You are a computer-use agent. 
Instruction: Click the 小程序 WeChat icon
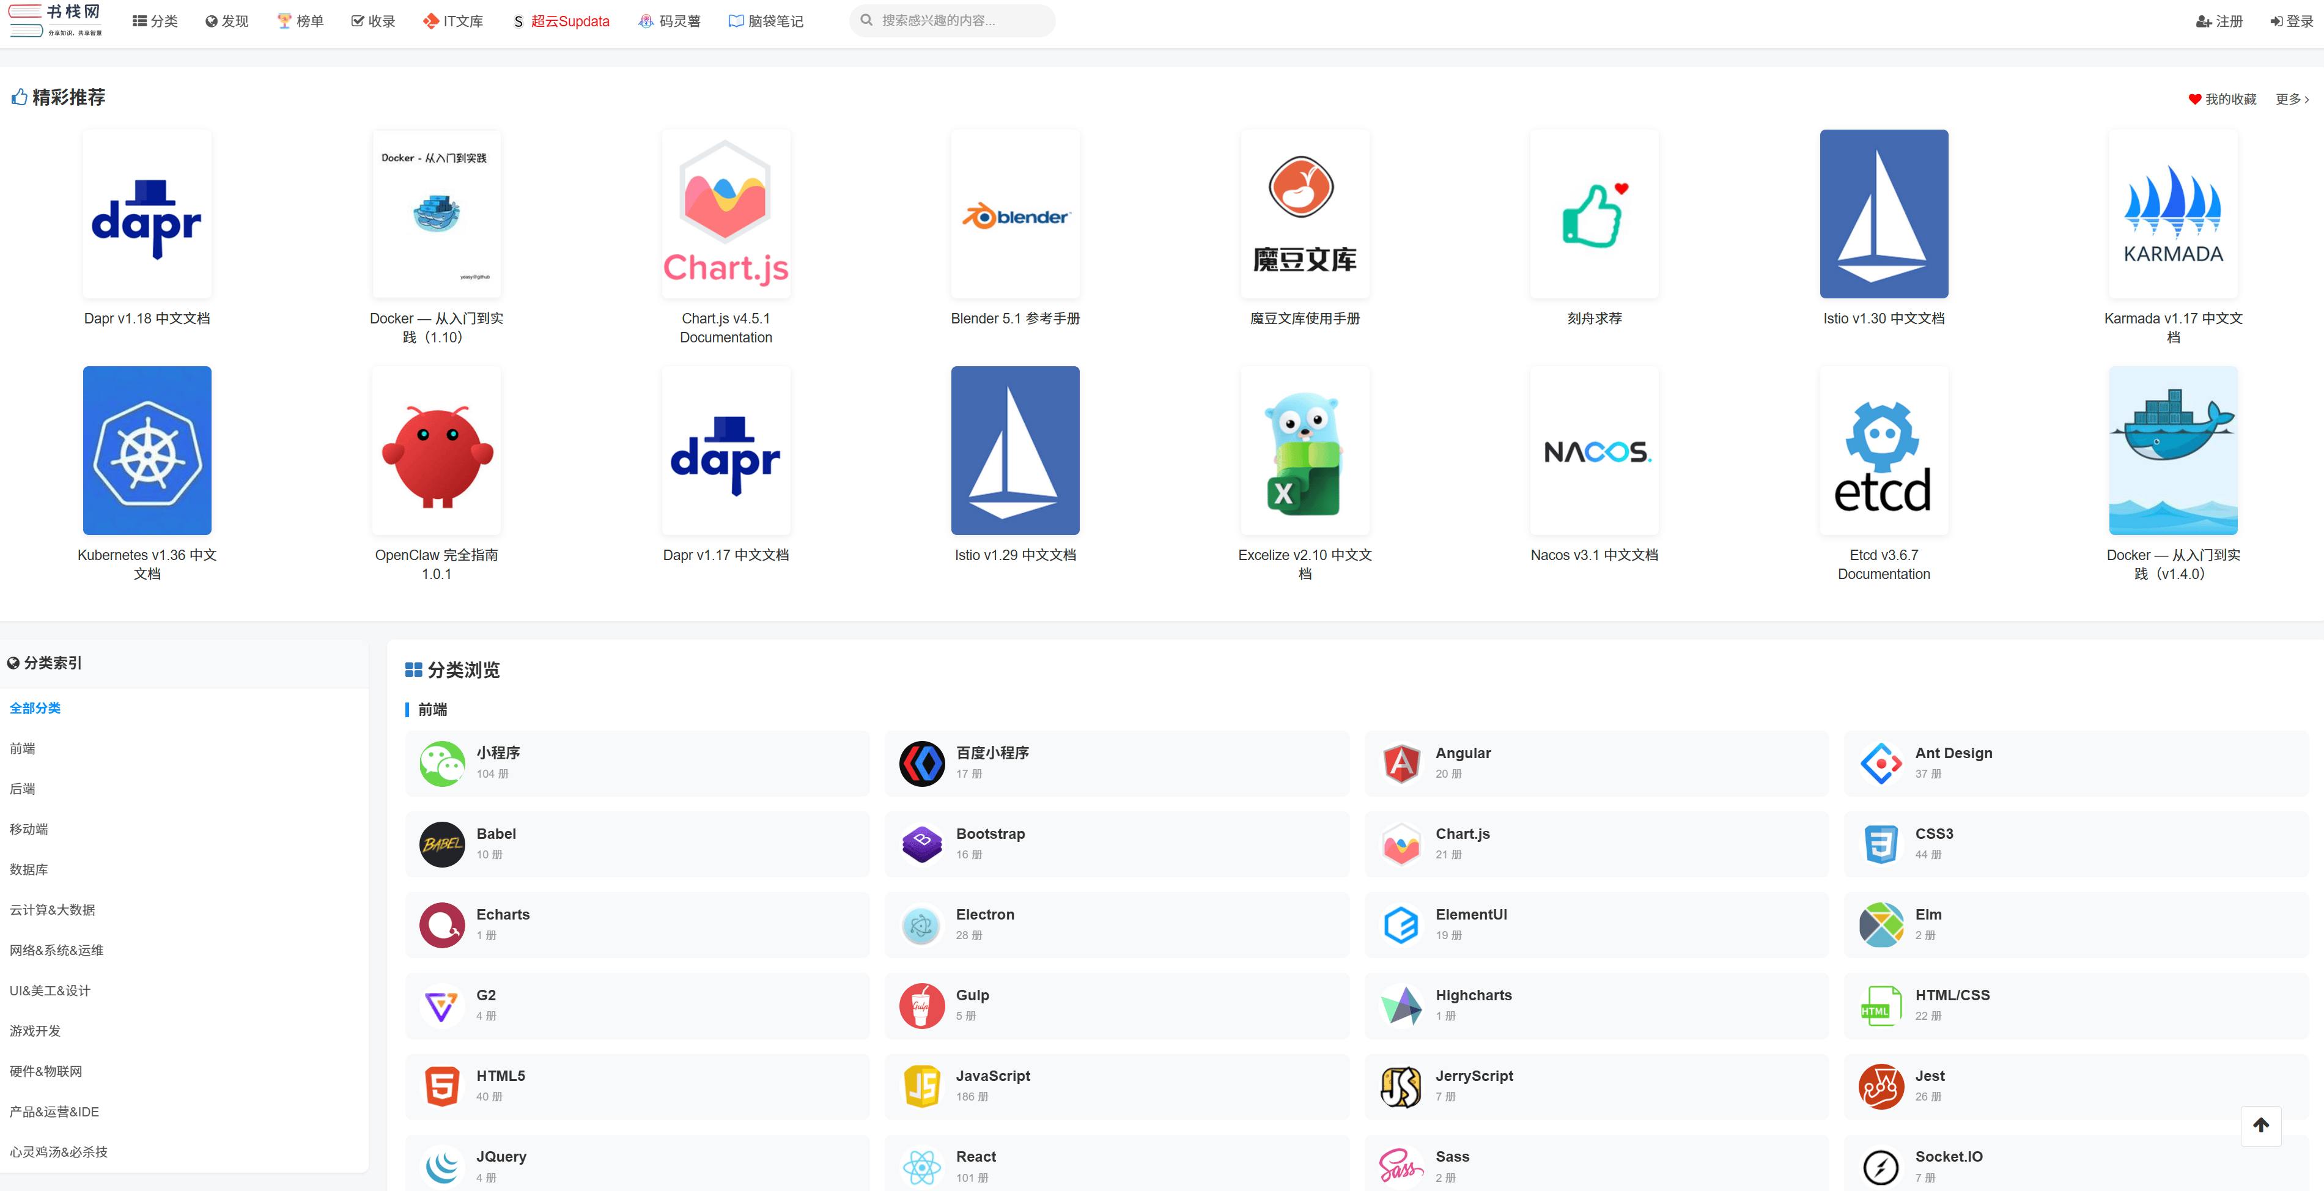pos(442,763)
